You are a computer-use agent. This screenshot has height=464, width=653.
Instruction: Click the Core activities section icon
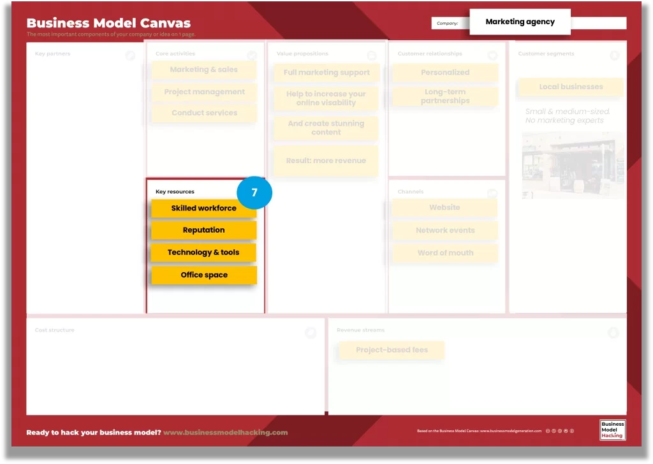(252, 55)
